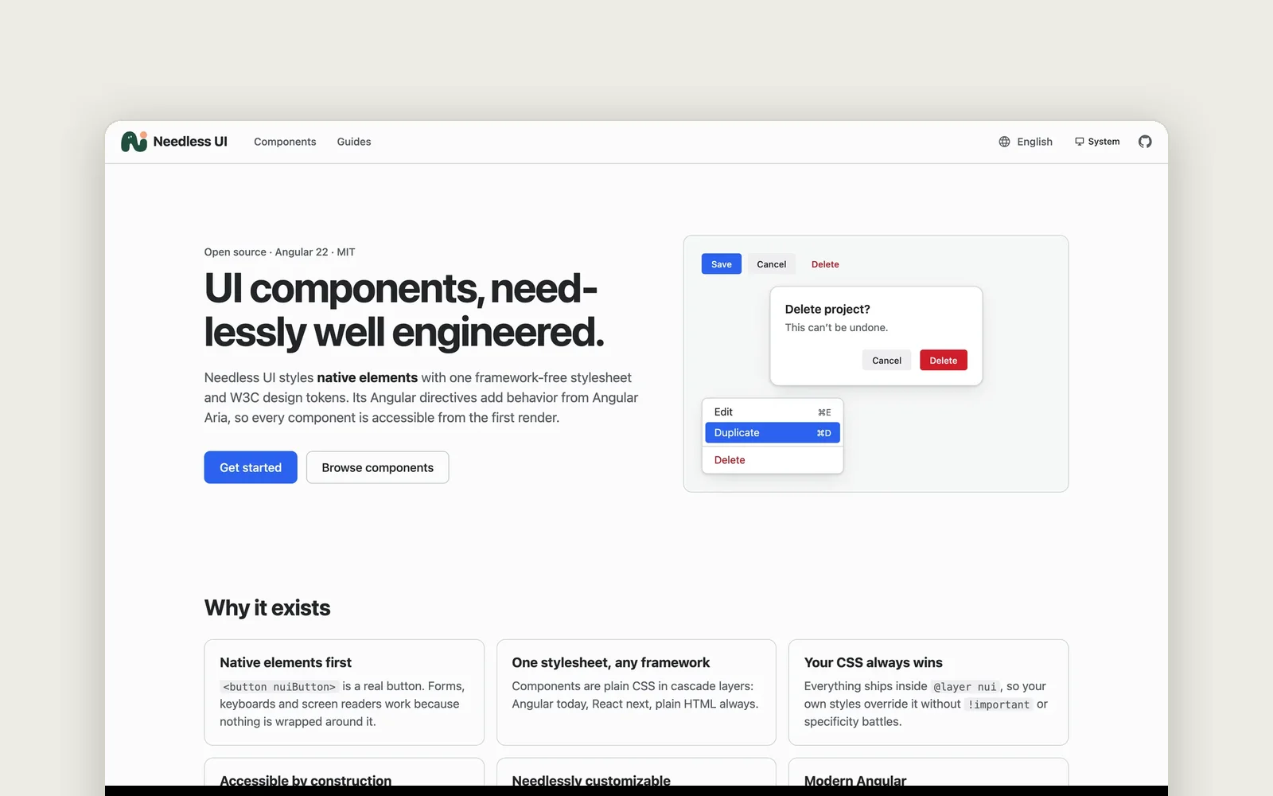Click the Needless UI logo icon
Screen dimensions: 1273x796
pos(134,142)
